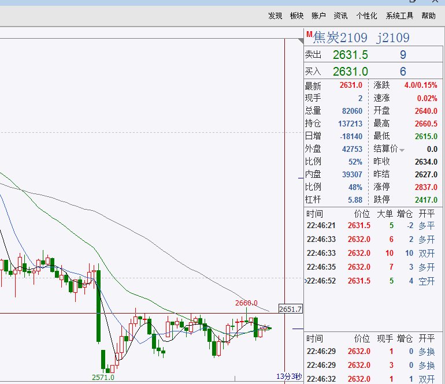This screenshot has height=384, width=445.
Task: Click the 2660.0 high price marker on chart
Action: (x=246, y=303)
